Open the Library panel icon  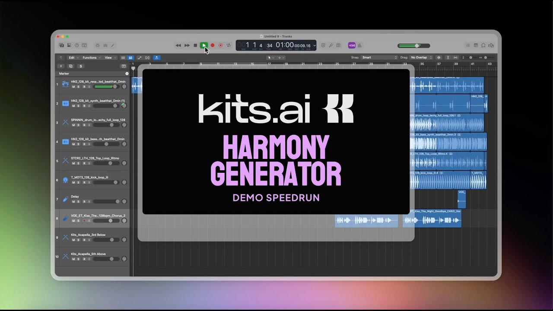tap(62, 45)
